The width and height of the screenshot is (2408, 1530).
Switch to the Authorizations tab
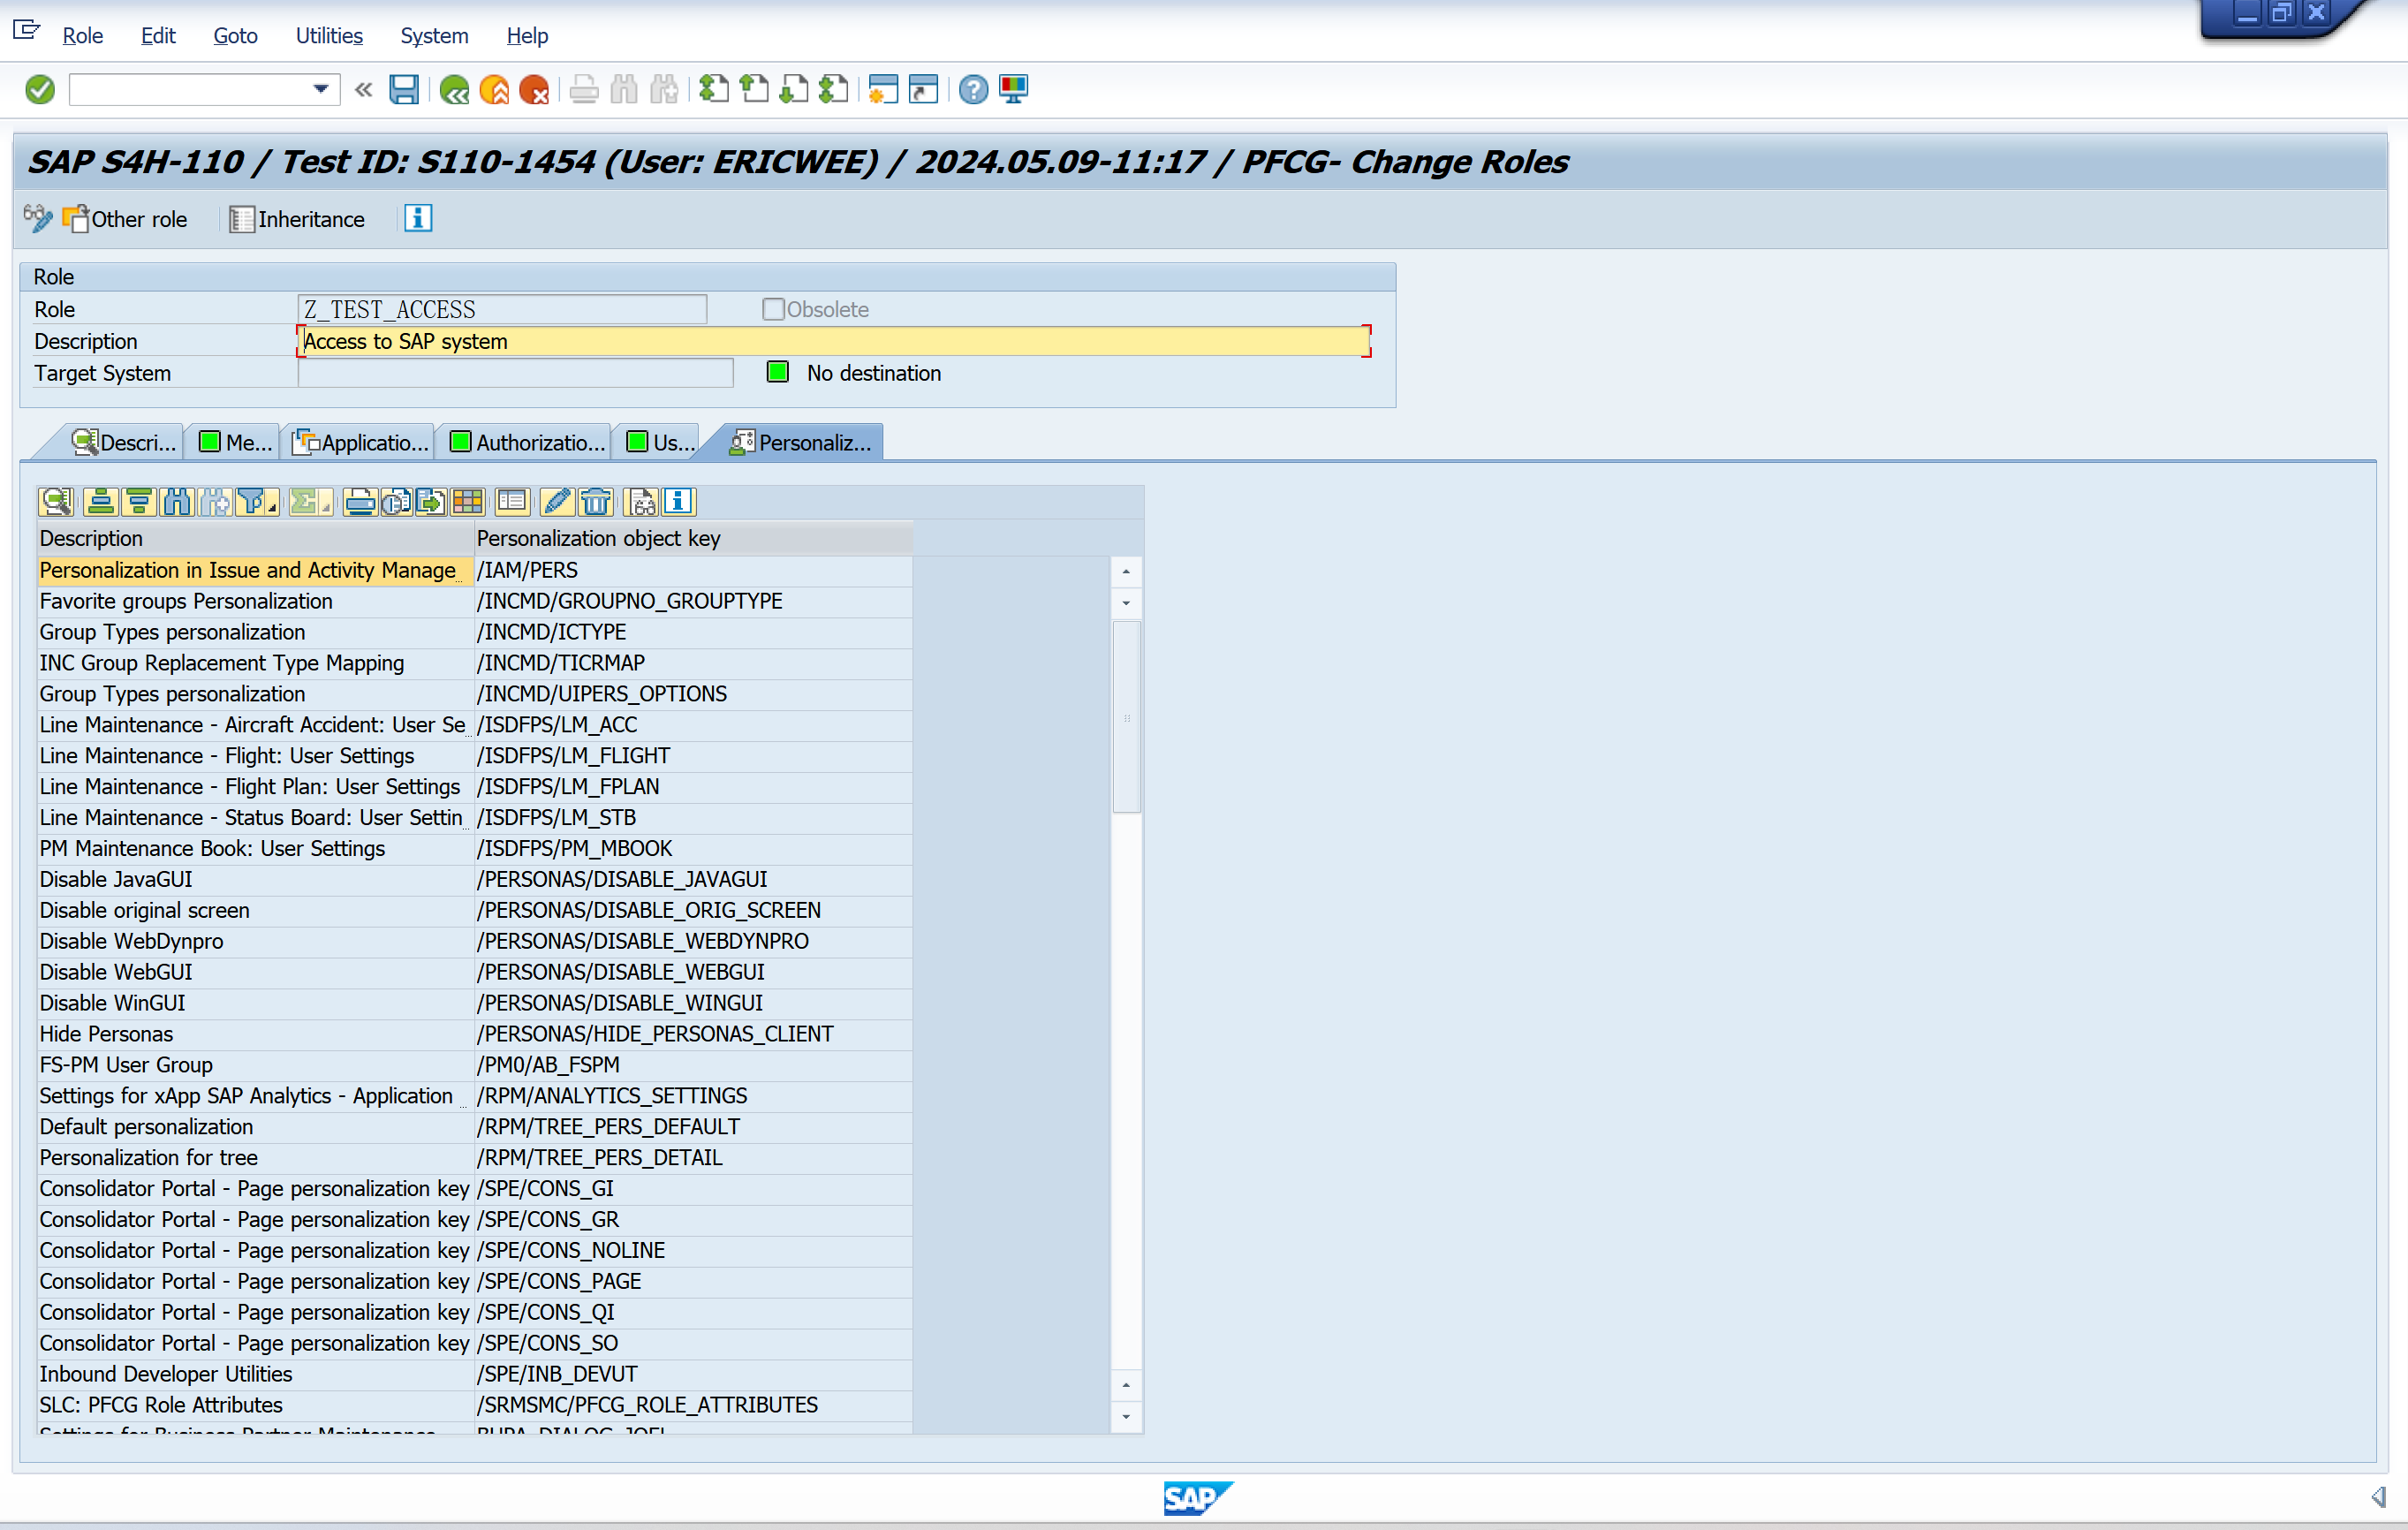(x=529, y=443)
